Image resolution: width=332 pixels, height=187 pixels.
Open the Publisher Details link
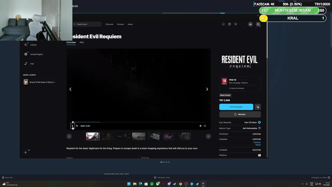click(x=257, y=143)
